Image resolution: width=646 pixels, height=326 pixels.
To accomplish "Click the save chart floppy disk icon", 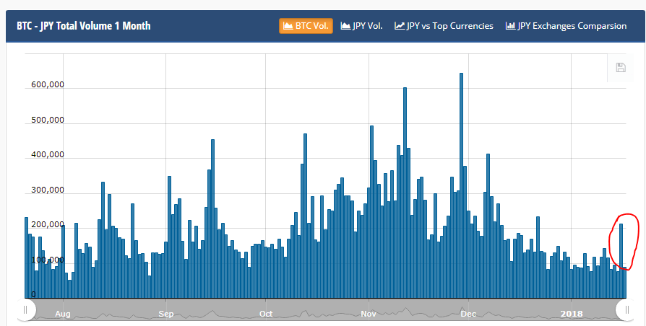I will coord(621,67).
